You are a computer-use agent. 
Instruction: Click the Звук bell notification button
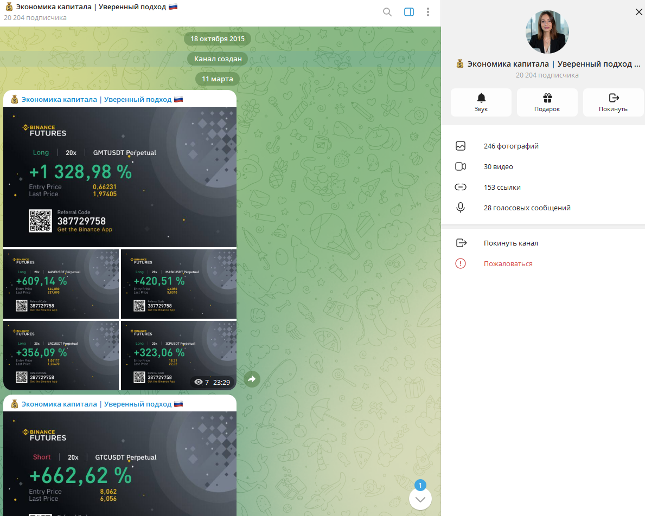[481, 102]
